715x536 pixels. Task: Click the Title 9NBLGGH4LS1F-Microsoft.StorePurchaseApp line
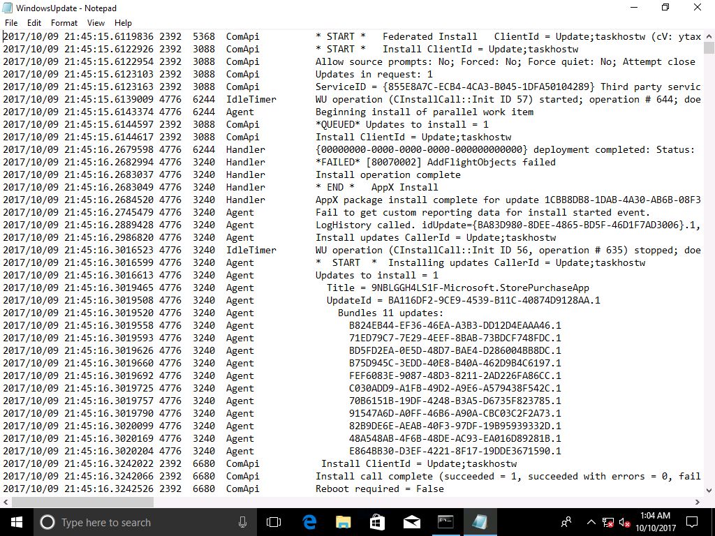coord(458,288)
